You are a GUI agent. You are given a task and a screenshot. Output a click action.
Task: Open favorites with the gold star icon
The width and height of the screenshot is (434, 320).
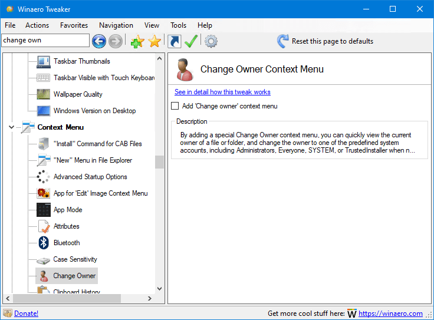point(154,41)
